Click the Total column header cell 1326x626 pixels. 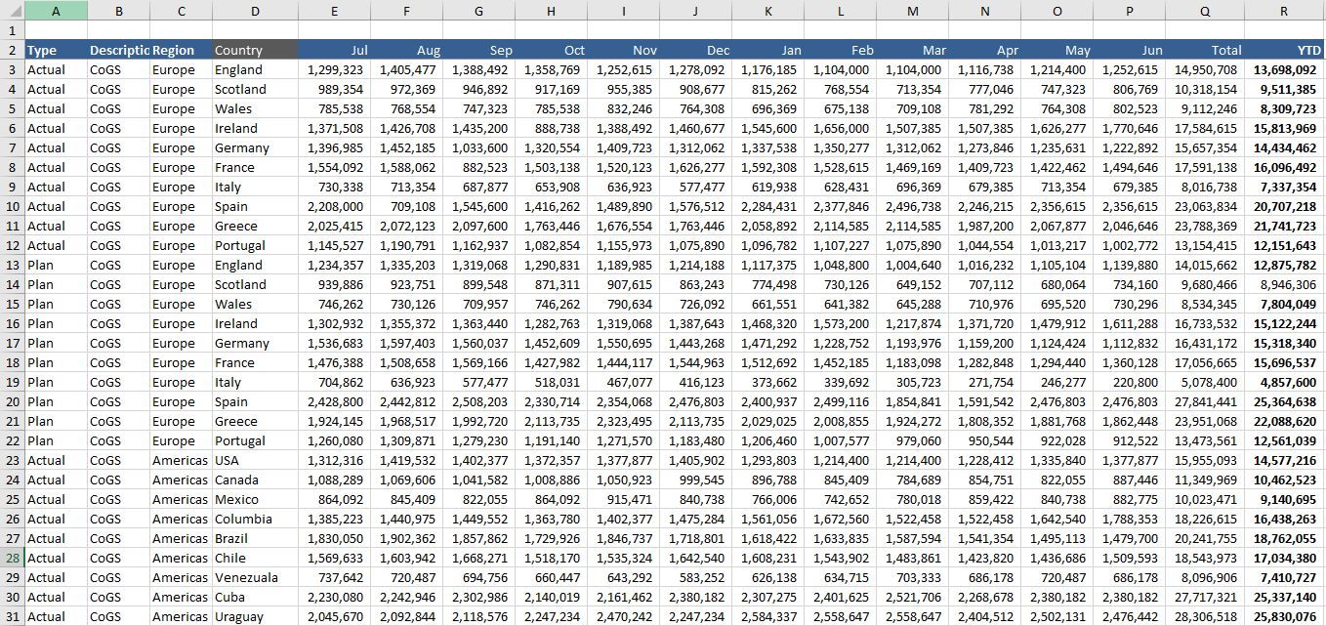point(1205,50)
